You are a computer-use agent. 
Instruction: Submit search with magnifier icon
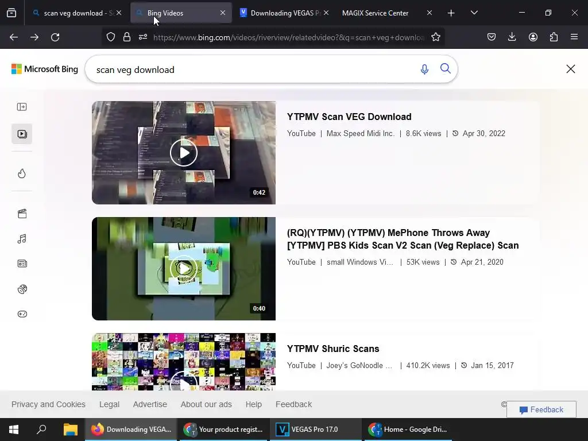[446, 69]
